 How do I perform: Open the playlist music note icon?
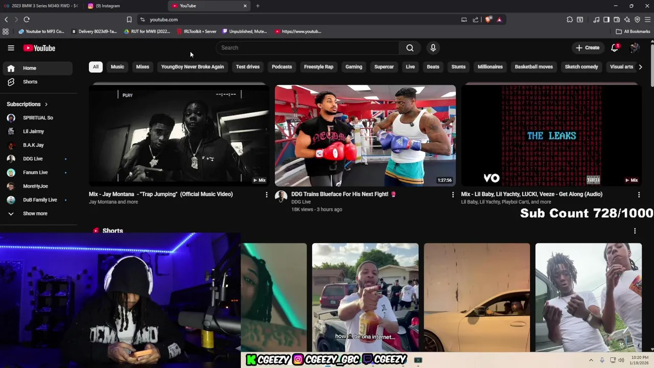coord(596,19)
